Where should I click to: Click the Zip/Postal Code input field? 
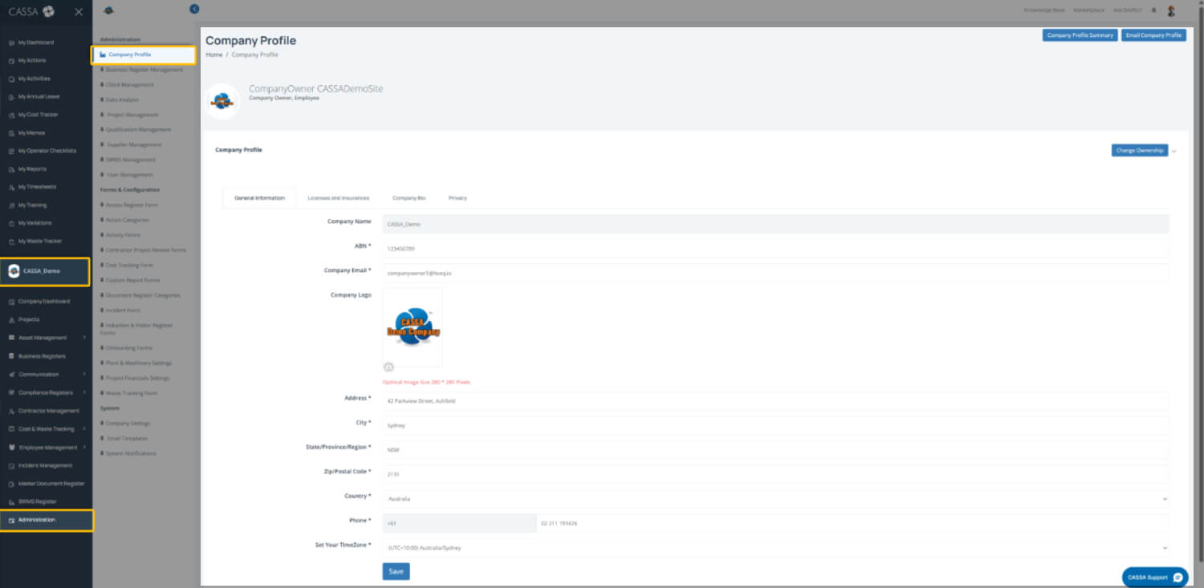(x=775, y=474)
